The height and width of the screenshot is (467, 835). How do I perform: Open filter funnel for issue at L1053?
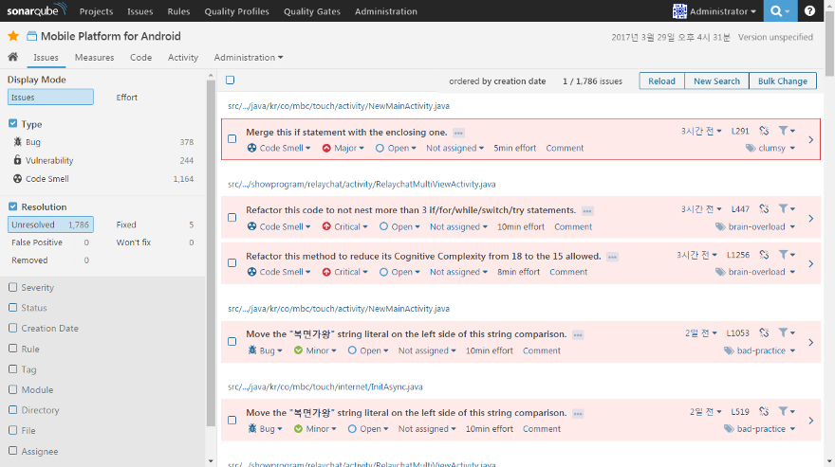[787, 332]
